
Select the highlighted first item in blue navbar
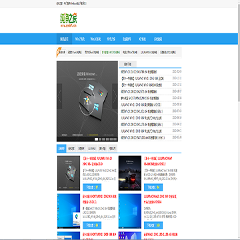coord(65,39)
